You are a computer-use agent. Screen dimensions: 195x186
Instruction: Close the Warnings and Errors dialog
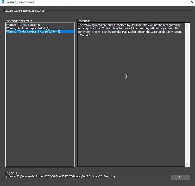click(x=192, y=2)
